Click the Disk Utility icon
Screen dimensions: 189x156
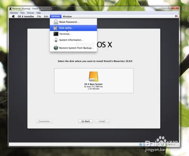click(x=56, y=28)
